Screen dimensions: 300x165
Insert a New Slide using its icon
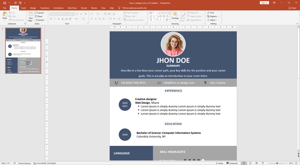(31, 14)
